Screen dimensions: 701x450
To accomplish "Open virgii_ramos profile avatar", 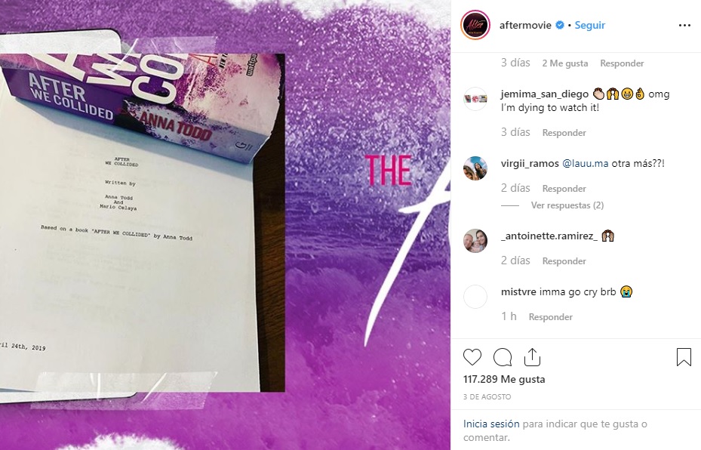I will coord(475,168).
